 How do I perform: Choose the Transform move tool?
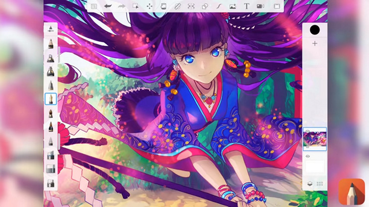click(x=150, y=6)
